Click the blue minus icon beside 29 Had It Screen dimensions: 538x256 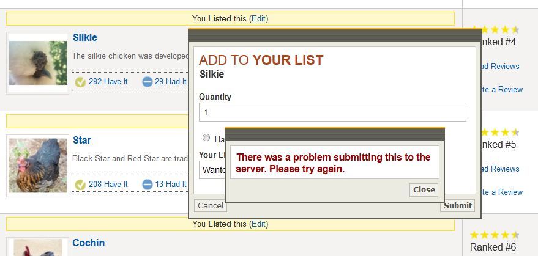pos(147,82)
